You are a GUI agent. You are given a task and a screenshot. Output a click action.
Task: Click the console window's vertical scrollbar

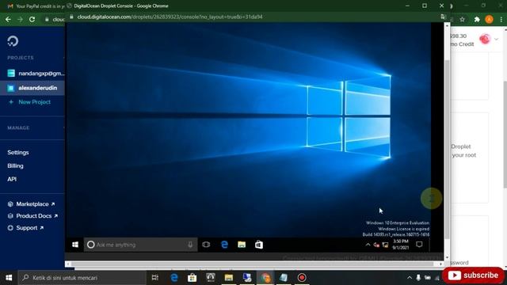(x=447, y=149)
